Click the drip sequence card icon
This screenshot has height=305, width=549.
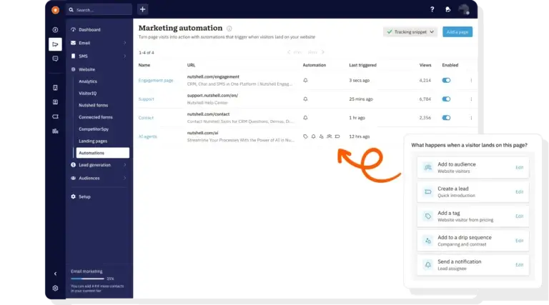pos(428,241)
